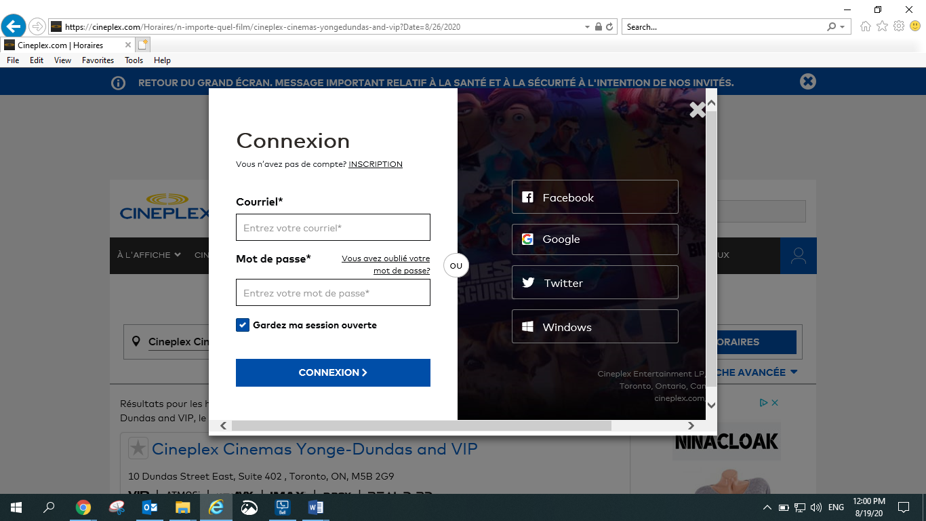Open the View menu

tap(63, 60)
